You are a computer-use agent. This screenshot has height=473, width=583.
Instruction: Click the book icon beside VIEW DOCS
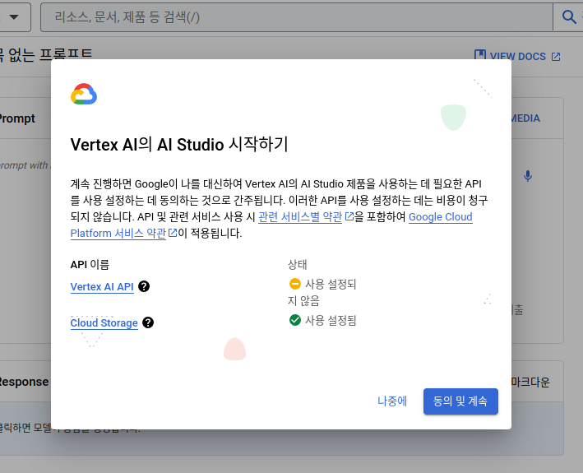pos(480,56)
